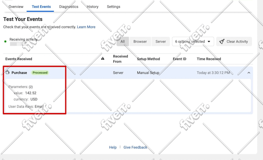Click the Received From column header
This screenshot has height=160, width=263.
[x=120, y=59]
